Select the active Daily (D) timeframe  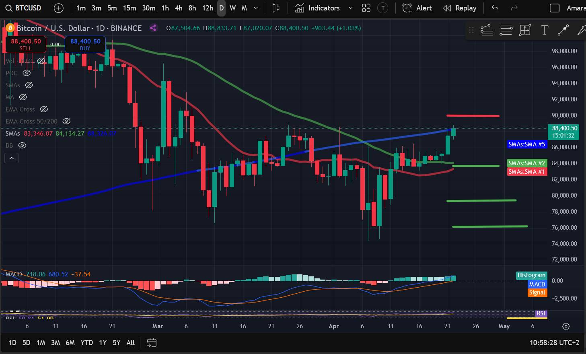point(221,8)
